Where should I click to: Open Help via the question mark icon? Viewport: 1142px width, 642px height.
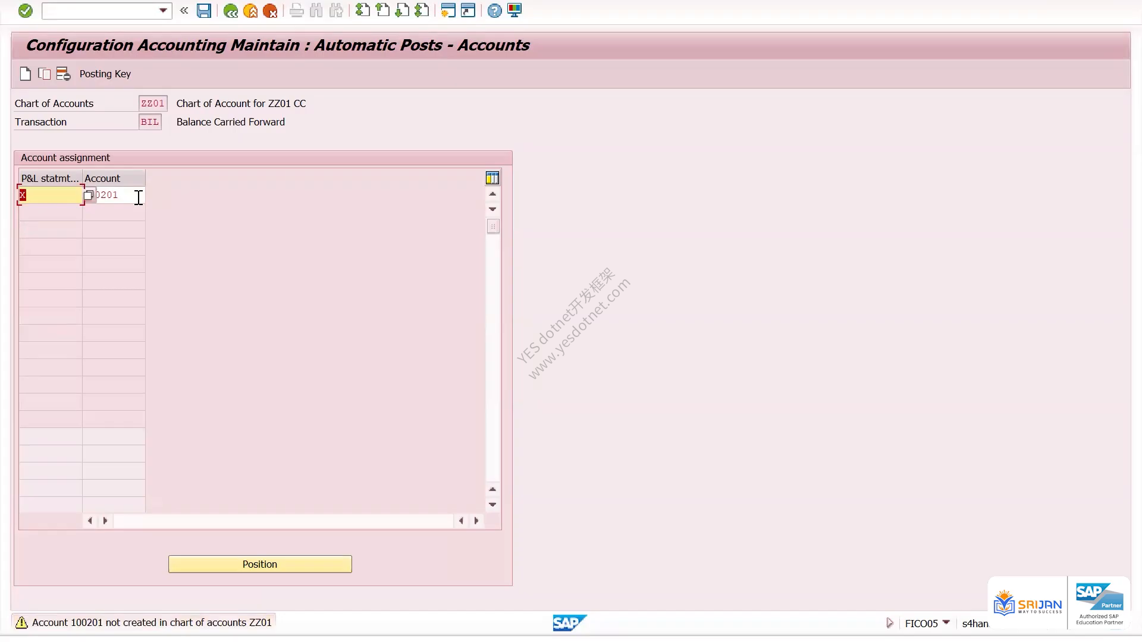pos(494,11)
